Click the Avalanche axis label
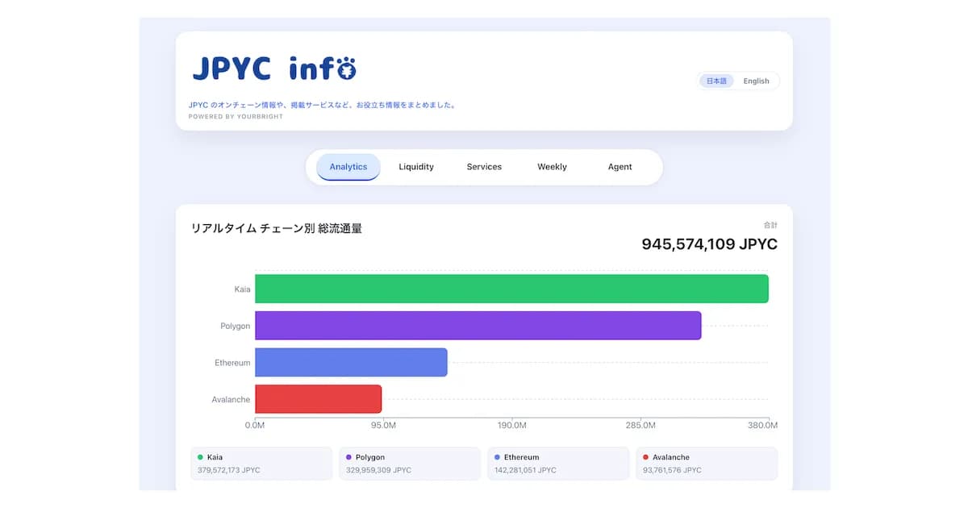 coord(231,399)
